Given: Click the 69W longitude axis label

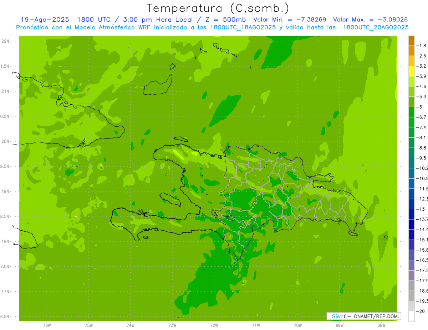Looking at the screenshot, I should click(340, 325).
